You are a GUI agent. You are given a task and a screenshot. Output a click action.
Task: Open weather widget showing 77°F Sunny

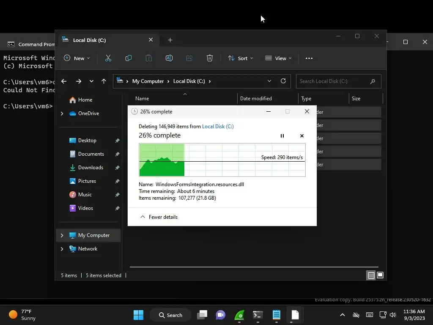pos(22,315)
